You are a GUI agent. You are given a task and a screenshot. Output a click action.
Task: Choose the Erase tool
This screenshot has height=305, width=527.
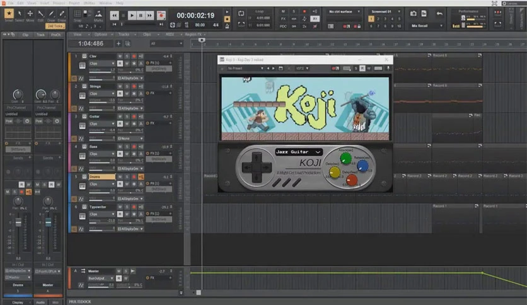point(62,14)
